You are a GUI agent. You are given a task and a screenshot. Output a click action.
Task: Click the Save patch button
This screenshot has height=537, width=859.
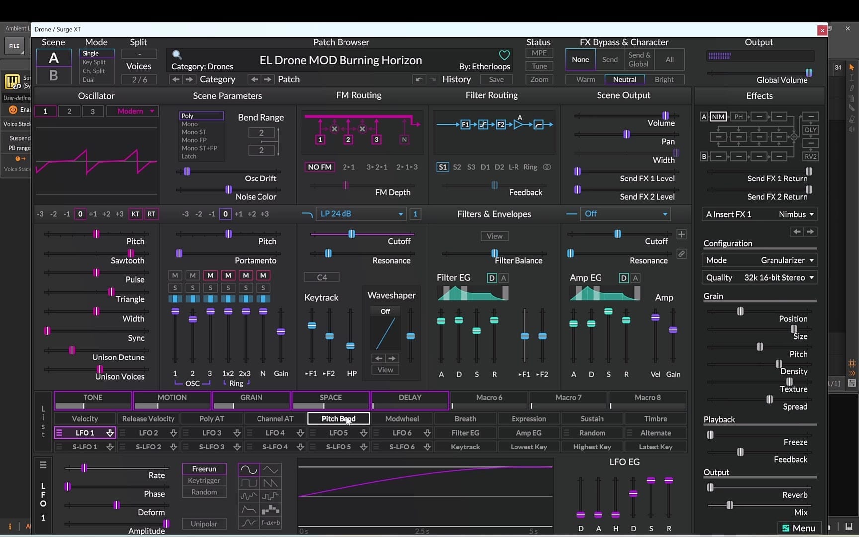[x=496, y=79]
